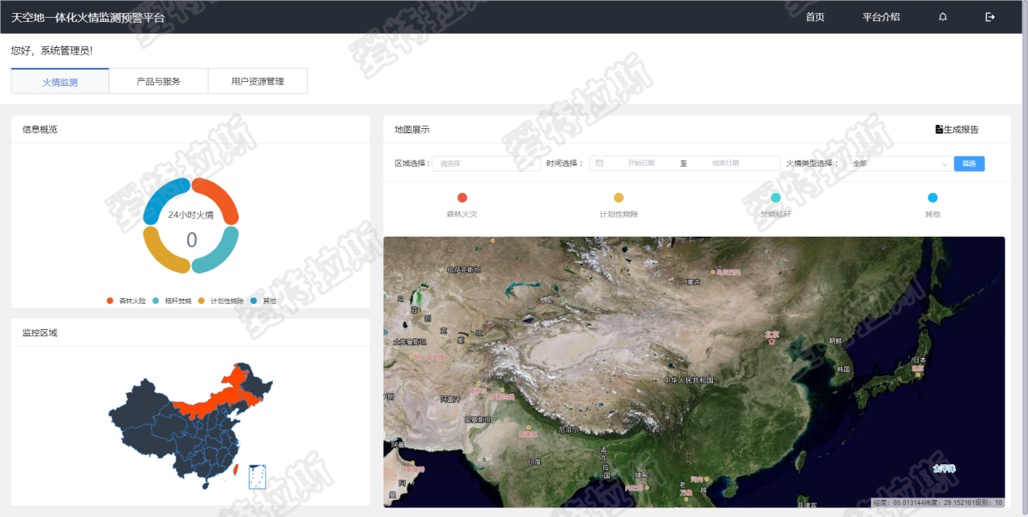1028x517 pixels.
Task: Click the notification bell icon
Action: pyautogui.click(x=943, y=17)
